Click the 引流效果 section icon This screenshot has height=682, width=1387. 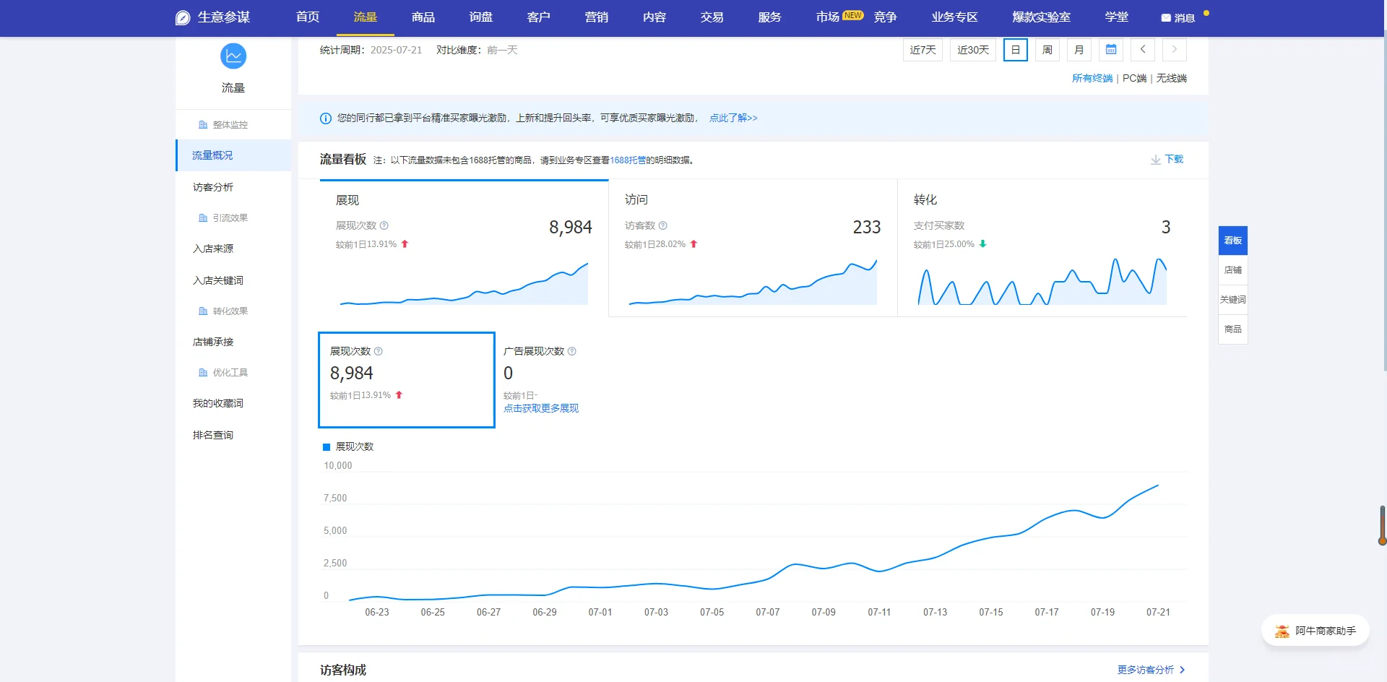point(203,218)
